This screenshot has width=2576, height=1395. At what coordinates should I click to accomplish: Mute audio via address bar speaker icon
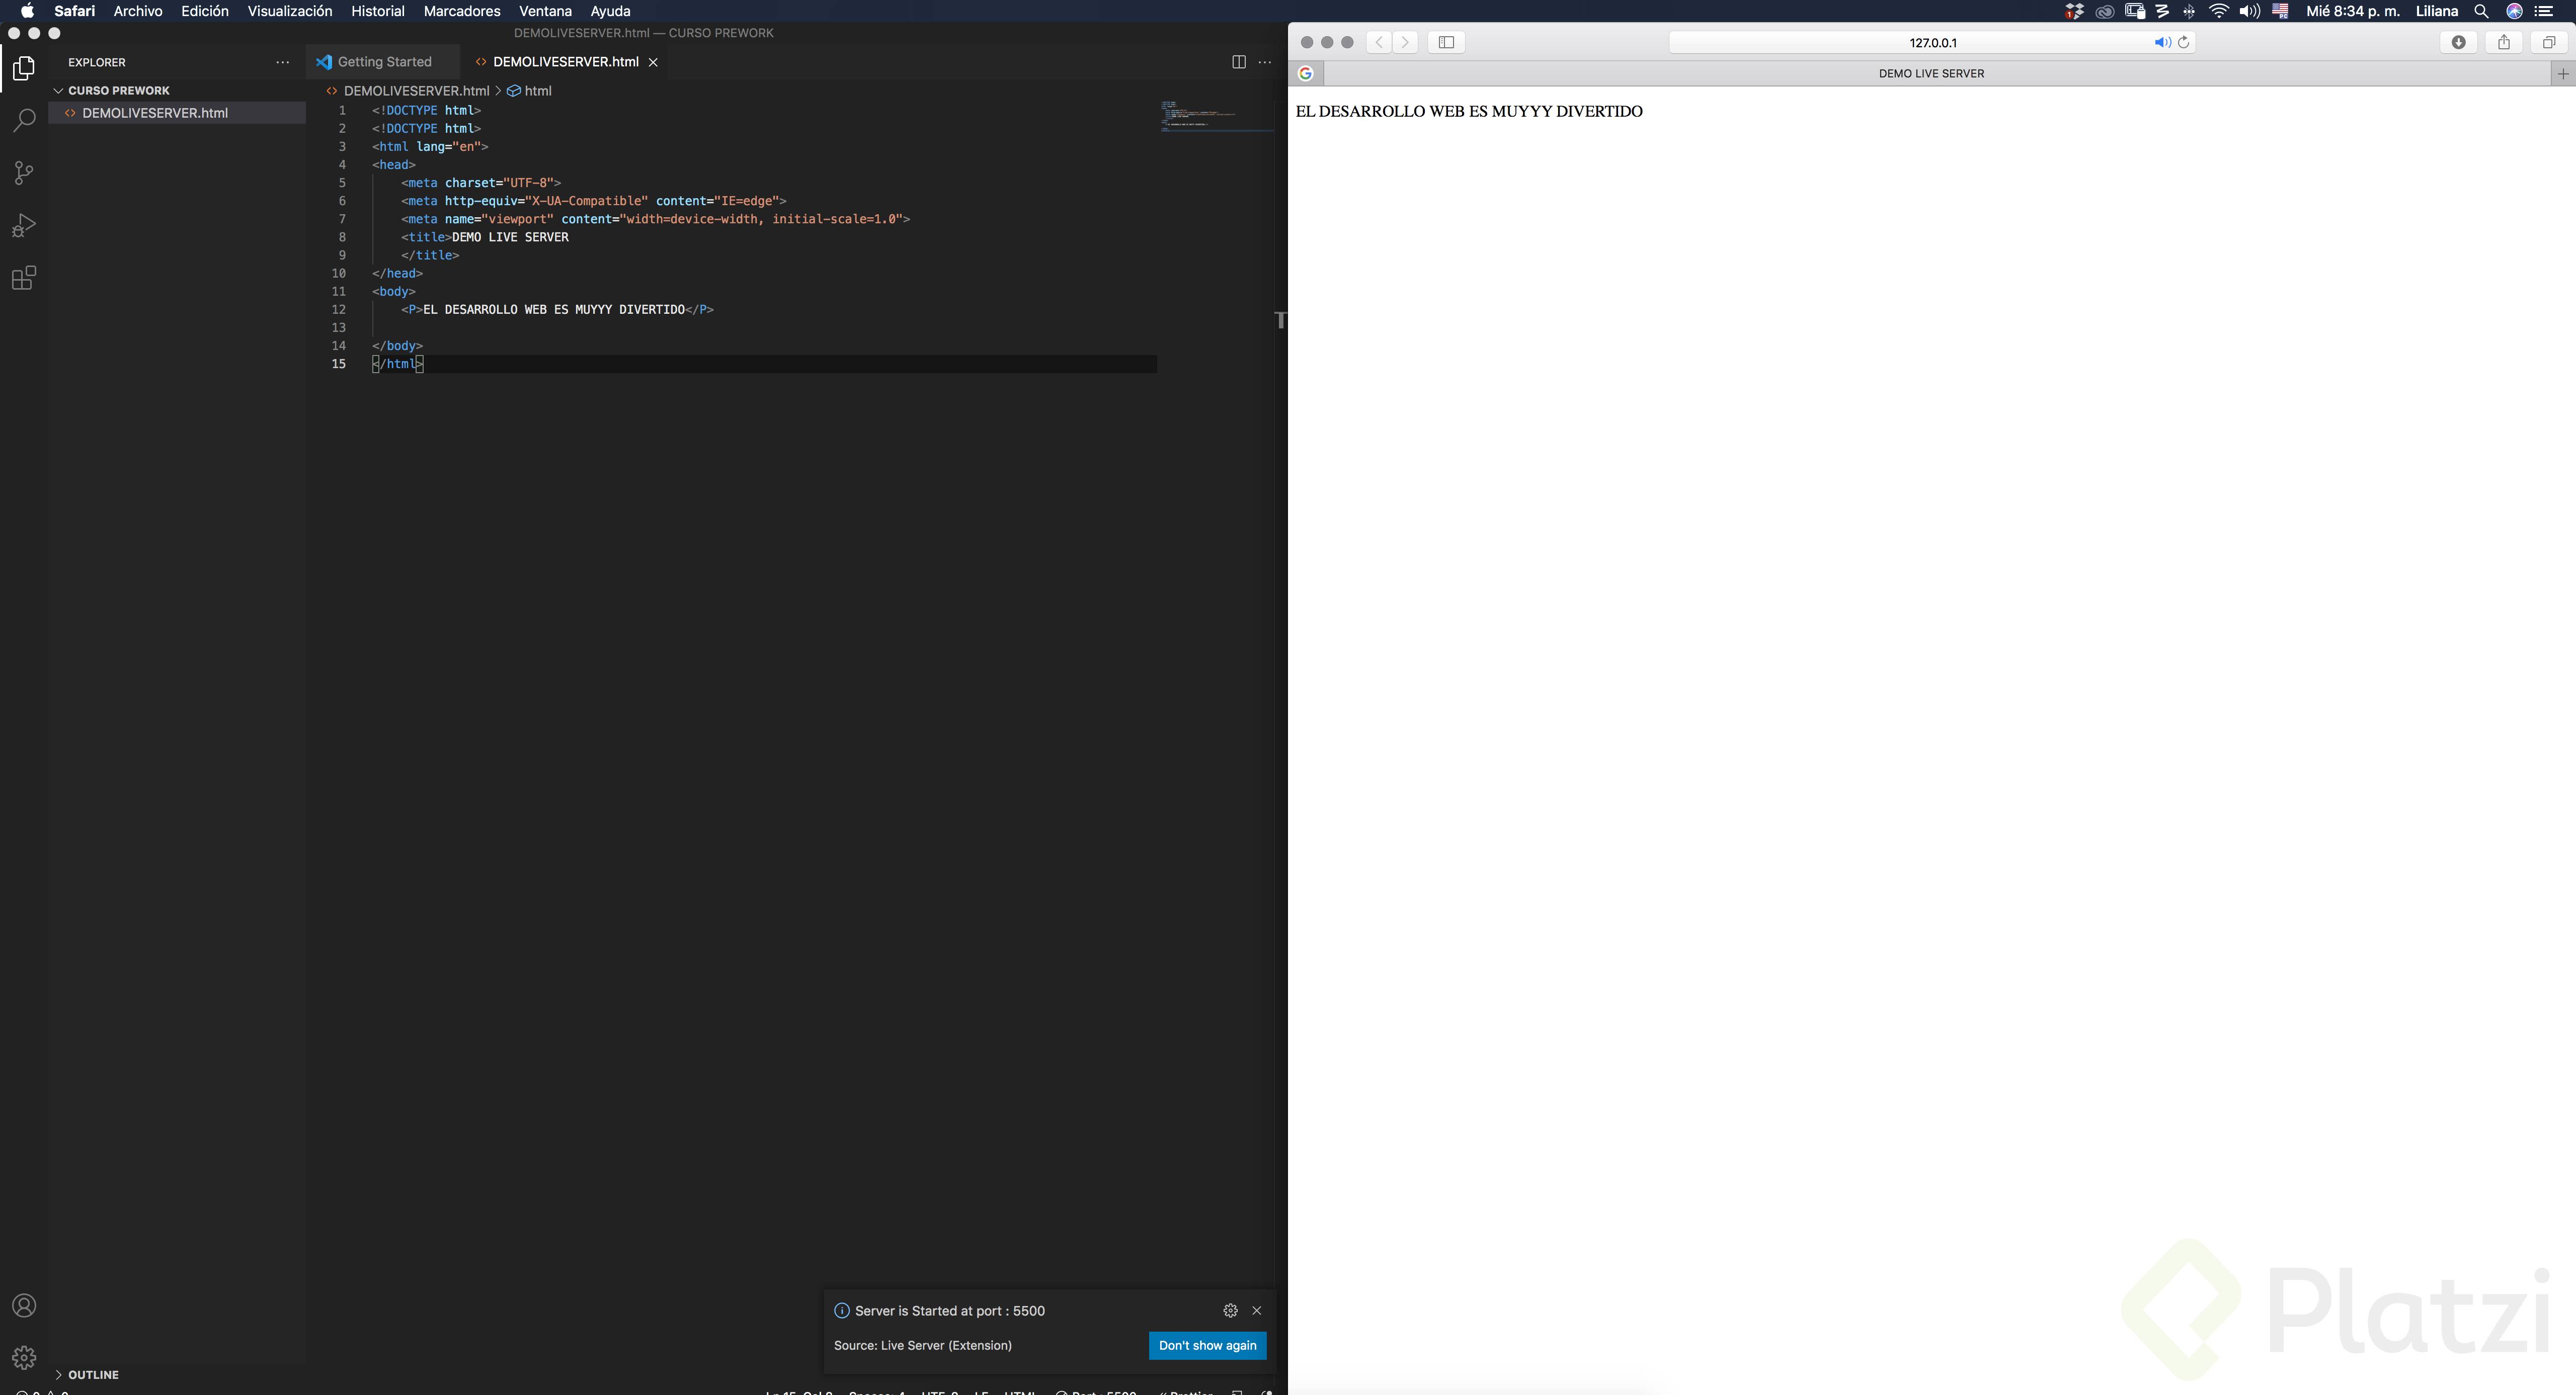[x=2161, y=42]
